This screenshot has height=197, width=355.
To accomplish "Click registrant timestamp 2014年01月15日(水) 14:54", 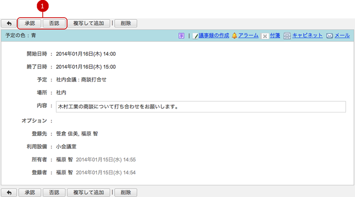I will 105,173.
